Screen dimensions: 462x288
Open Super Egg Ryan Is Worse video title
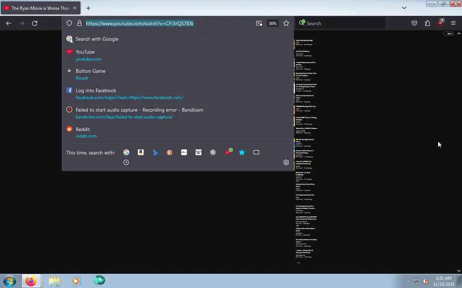(x=306, y=74)
